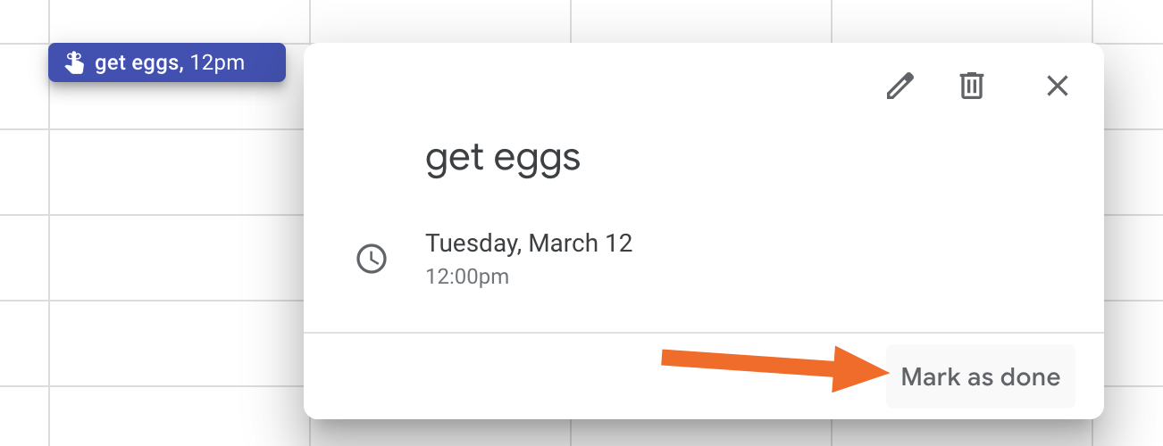
Task: Click the 12:00pm time text
Action: (467, 277)
